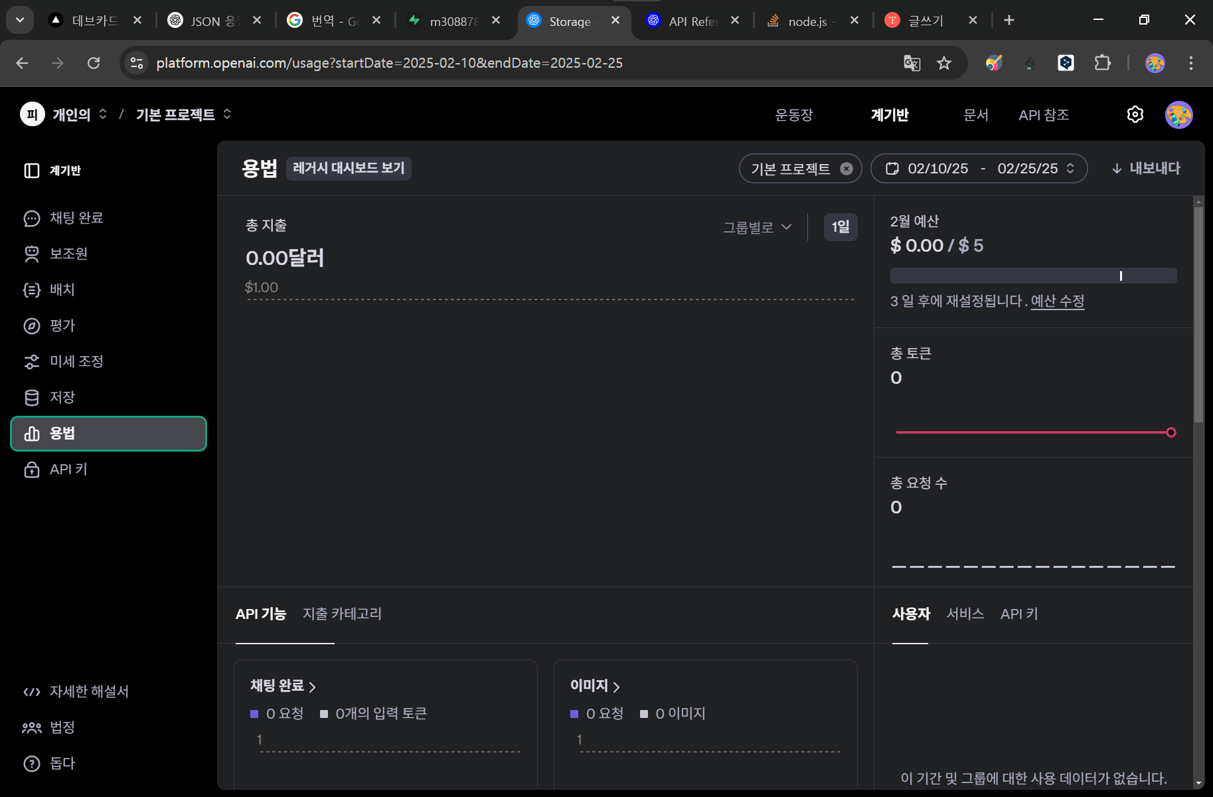Open the browser extensions puzzle icon
1213x797 pixels.
click(1102, 63)
